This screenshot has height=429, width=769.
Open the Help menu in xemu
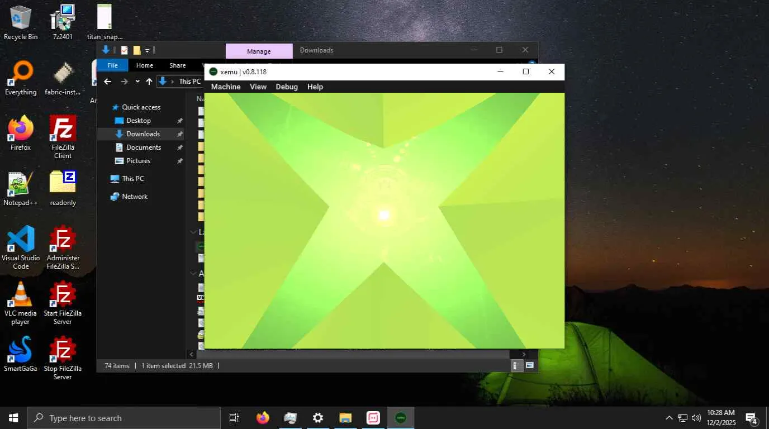315,87
